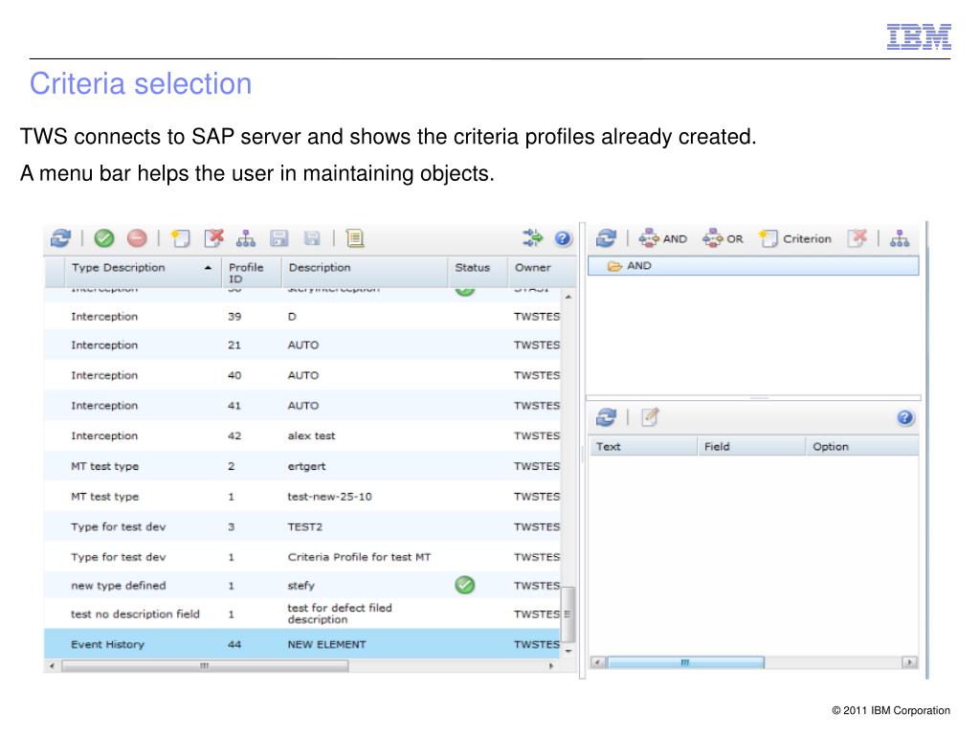Image resolution: width=980 pixels, height=735 pixels.
Task: Select the 'stefy' profile row
Action: coord(301,586)
